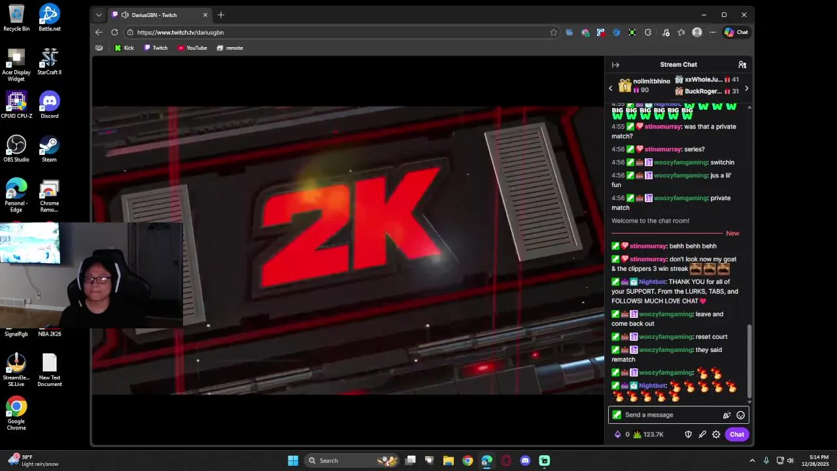Open the bookmarks bar apps icon
837x471 pixels.
tap(99, 48)
